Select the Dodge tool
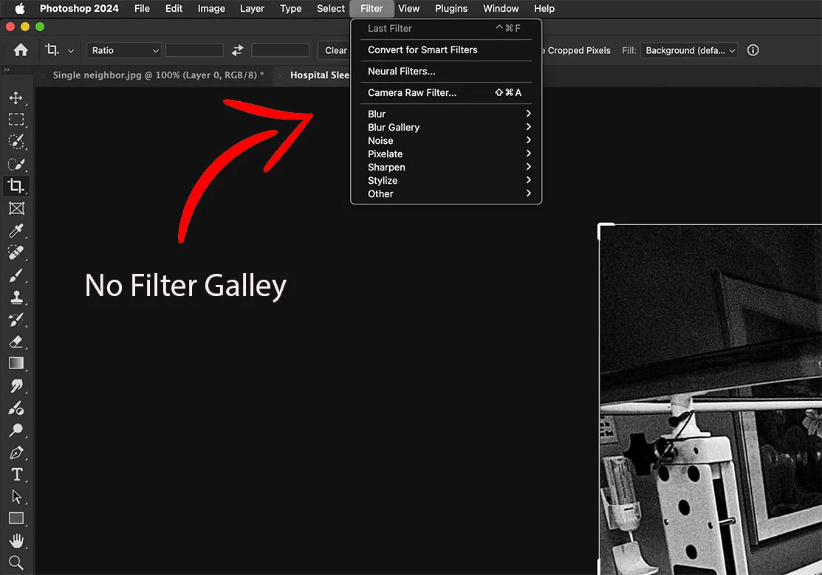Image resolution: width=822 pixels, height=575 pixels. click(x=16, y=430)
